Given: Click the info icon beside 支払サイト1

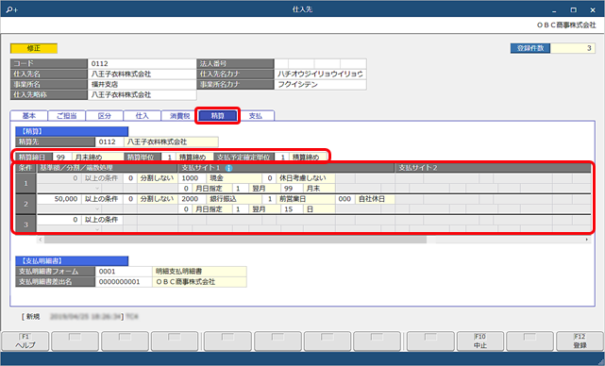Looking at the screenshot, I should pyautogui.click(x=228, y=168).
